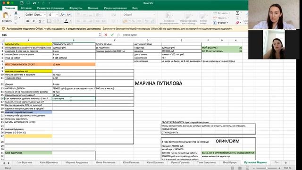Select cell with 'МАРИНА ПУТИЛОВА' heading
This screenshot has height=170, width=302.
pos(159,83)
